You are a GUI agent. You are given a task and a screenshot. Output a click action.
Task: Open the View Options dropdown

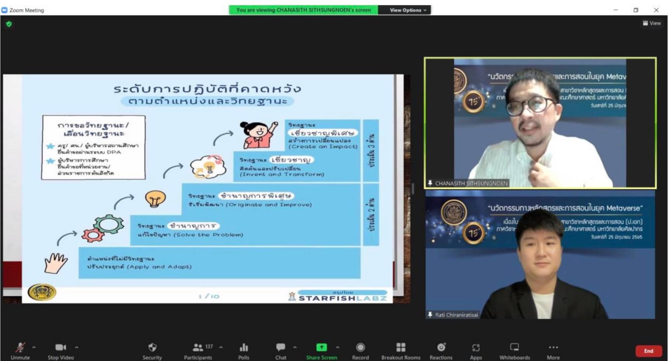point(408,10)
